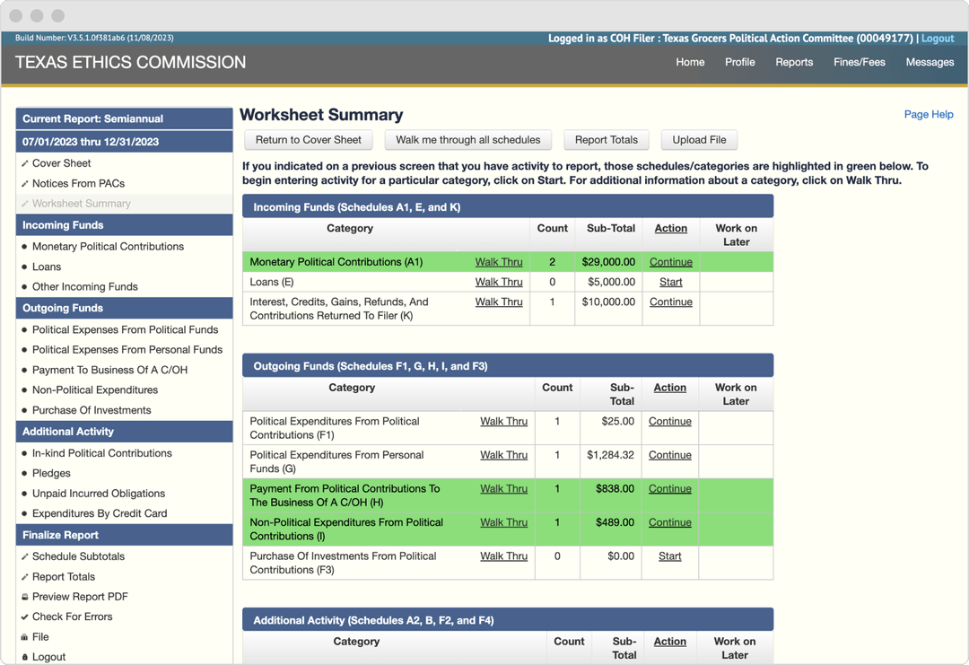969x665 pixels.
Task: Navigate to the Home menu item
Action: (x=690, y=62)
